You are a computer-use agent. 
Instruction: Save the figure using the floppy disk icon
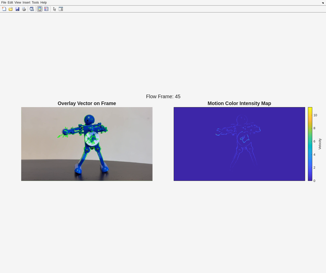(x=17, y=9)
